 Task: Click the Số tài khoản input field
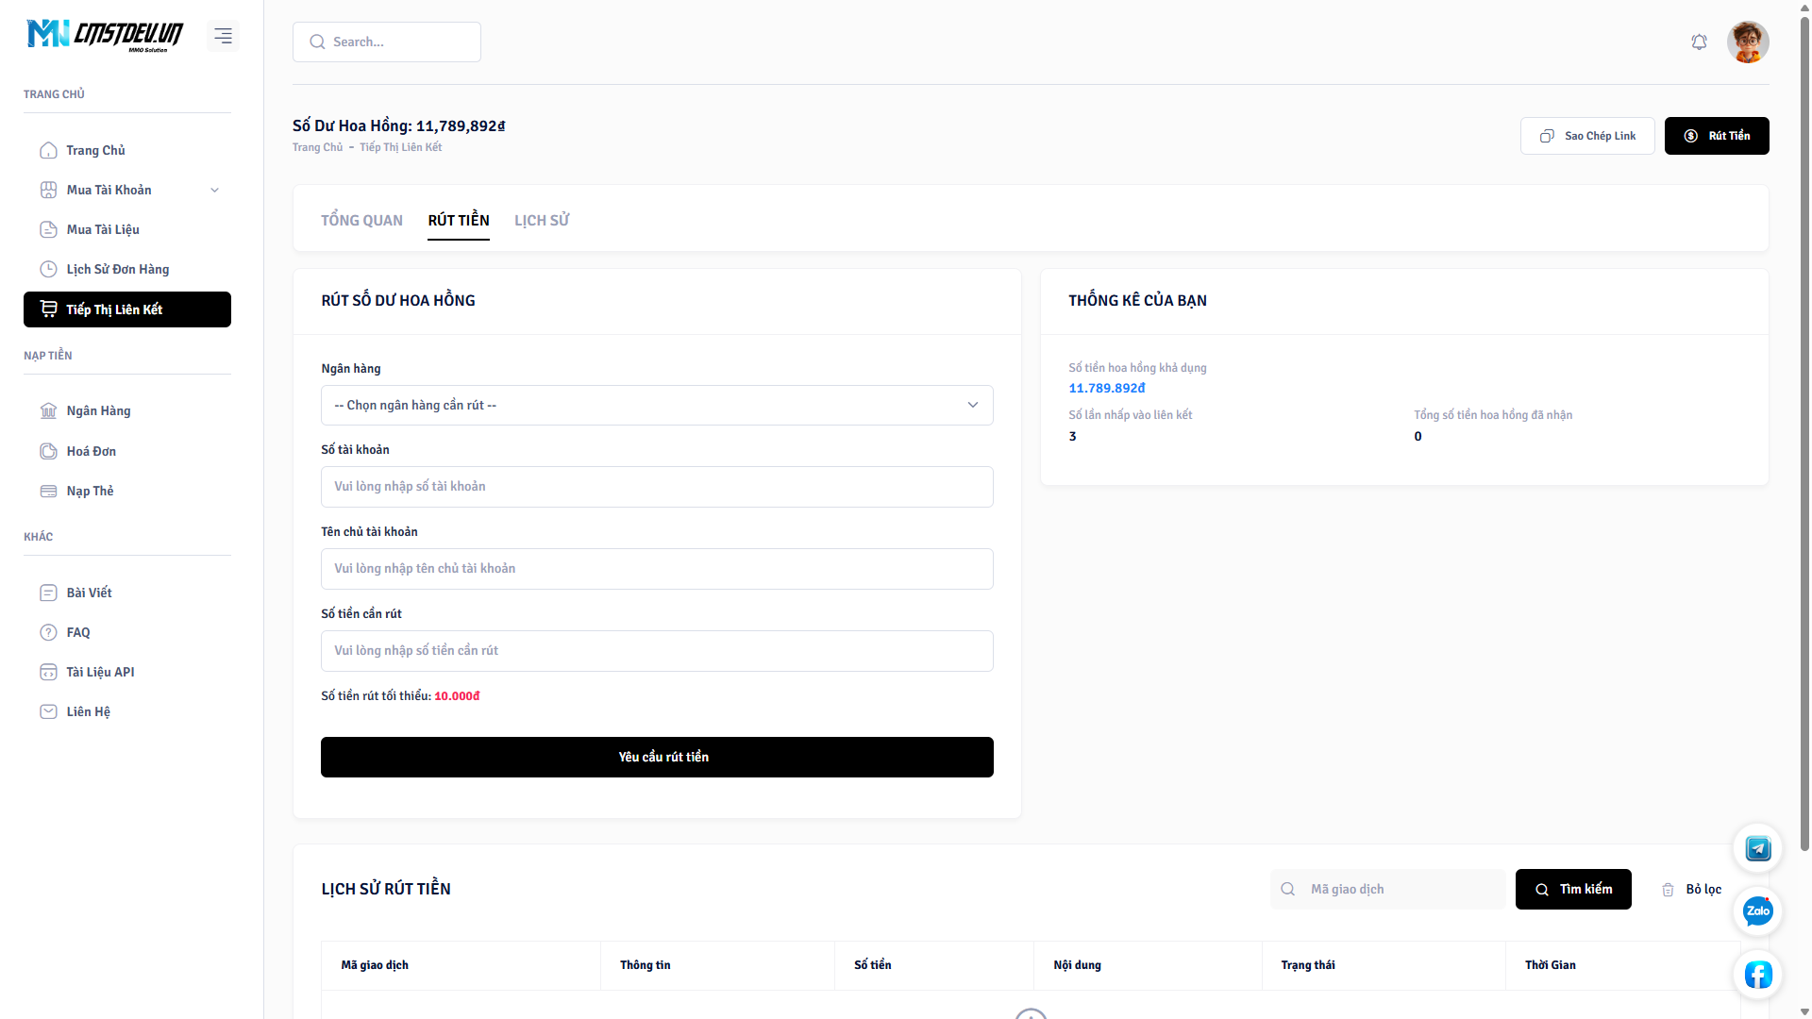tap(657, 487)
